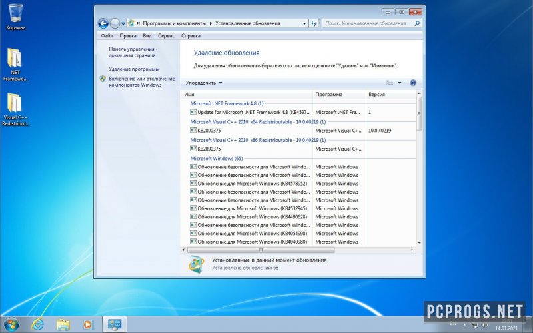Click the horizontal scrollbar thumb

click(x=261, y=250)
